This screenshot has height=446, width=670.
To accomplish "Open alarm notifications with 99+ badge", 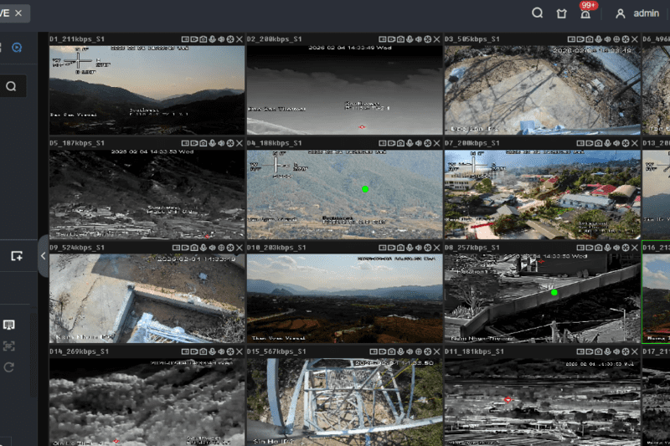I will pos(585,13).
